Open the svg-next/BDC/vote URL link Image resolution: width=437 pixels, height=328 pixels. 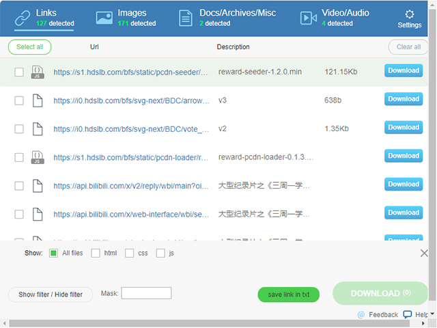pyautogui.click(x=131, y=129)
